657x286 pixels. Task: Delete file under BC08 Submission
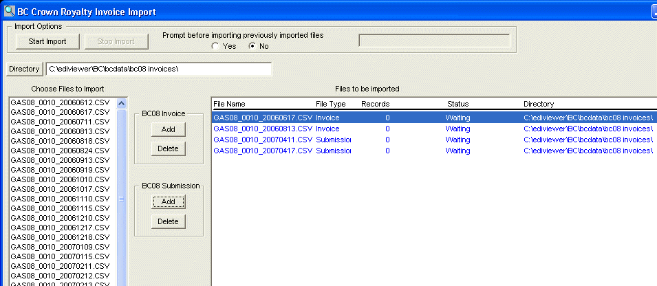(168, 221)
